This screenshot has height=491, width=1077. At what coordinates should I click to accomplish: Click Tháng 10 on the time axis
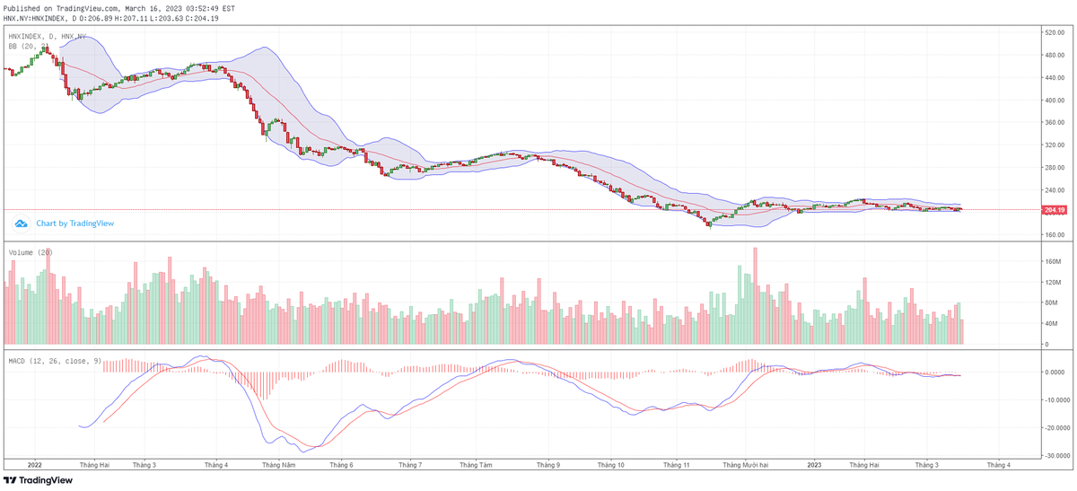pyautogui.click(x=609, y=465)
